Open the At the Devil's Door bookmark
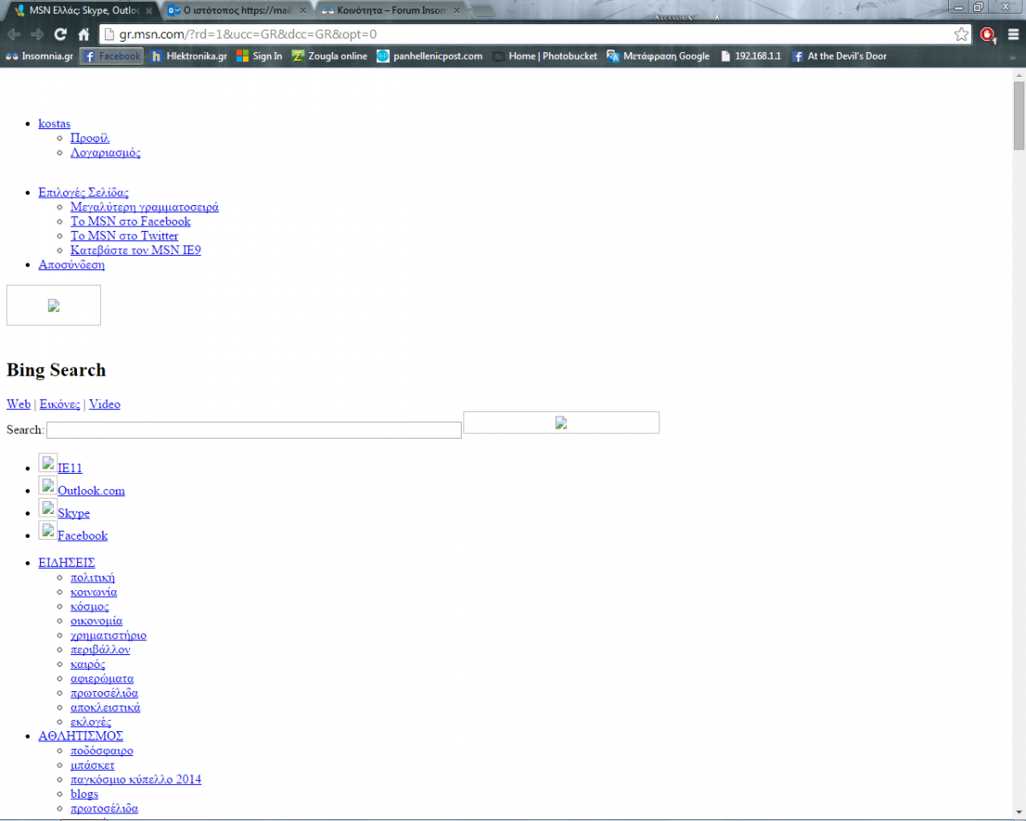 click(840, 56)
